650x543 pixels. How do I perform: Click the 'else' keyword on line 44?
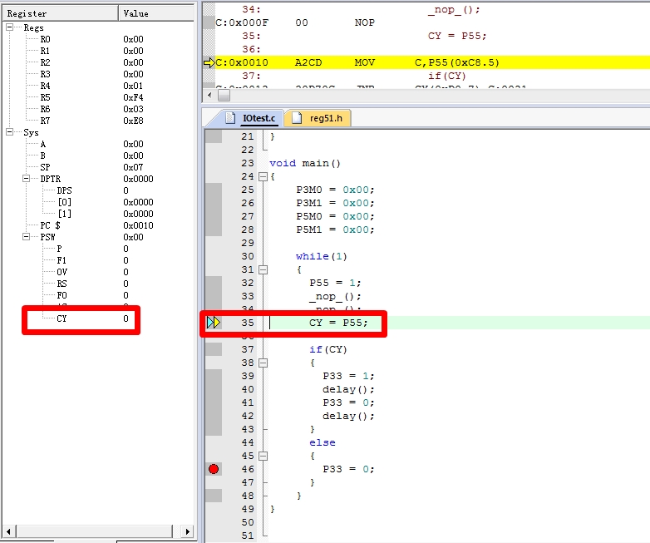(x=323, y=442)
